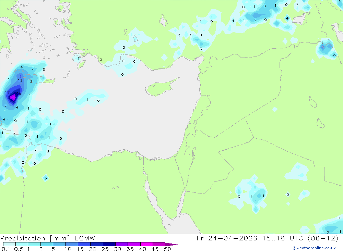Click the '17' precipitation value on map

click(x=7, y=92)
